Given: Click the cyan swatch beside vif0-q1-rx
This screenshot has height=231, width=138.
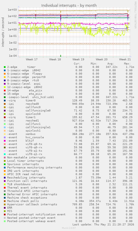Looking at the screenshot, I should click(5, 154).
